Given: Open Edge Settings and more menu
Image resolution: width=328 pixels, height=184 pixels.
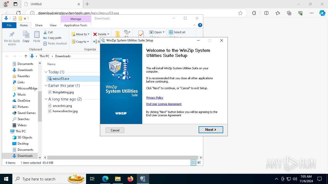Looking at the screenshot, I should tap(311, 13).
